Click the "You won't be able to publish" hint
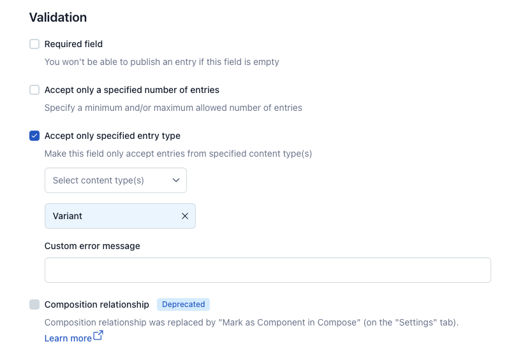 click(161, 62)
